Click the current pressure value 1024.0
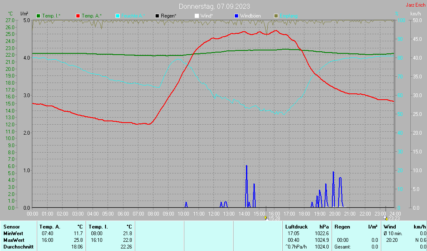 click(x=322, y=247)
